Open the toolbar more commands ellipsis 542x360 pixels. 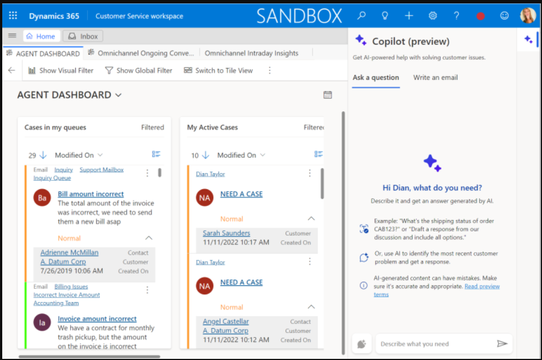pos(270,70)
